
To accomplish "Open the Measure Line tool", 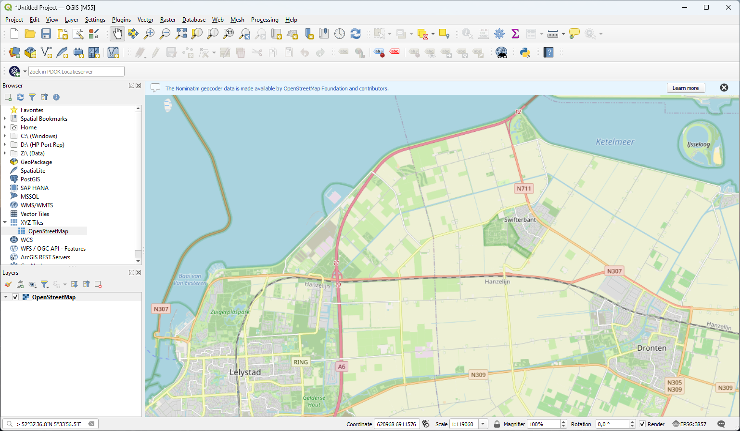I will [553, 34].
